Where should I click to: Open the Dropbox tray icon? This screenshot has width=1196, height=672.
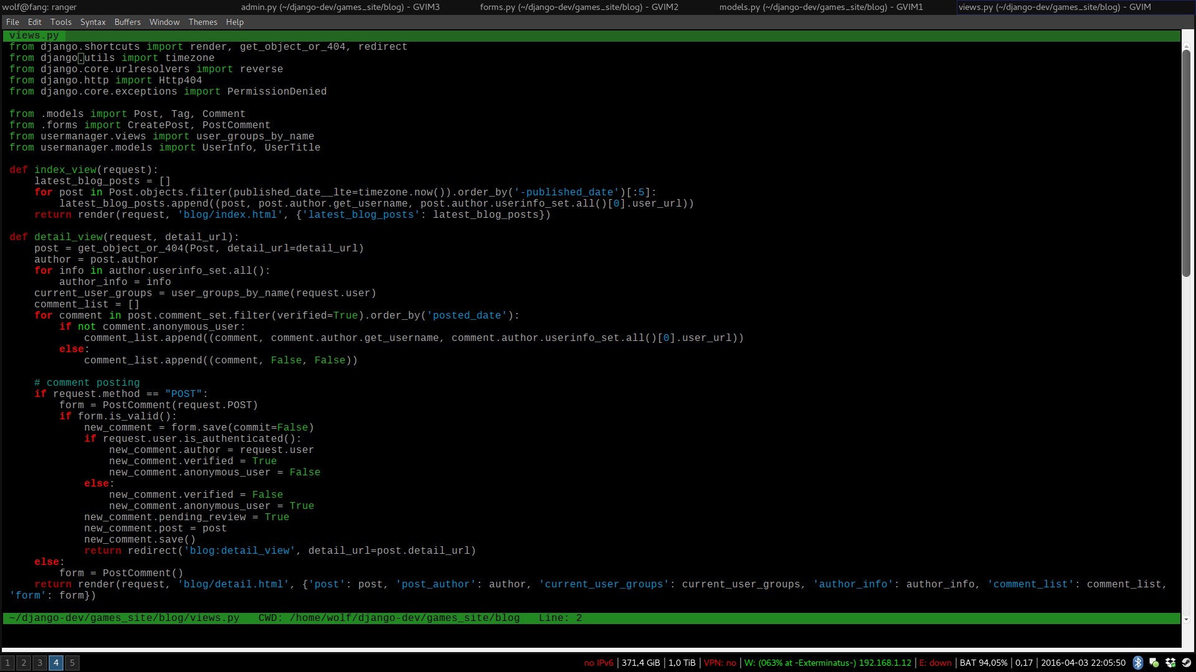(x=1170, y=663)
